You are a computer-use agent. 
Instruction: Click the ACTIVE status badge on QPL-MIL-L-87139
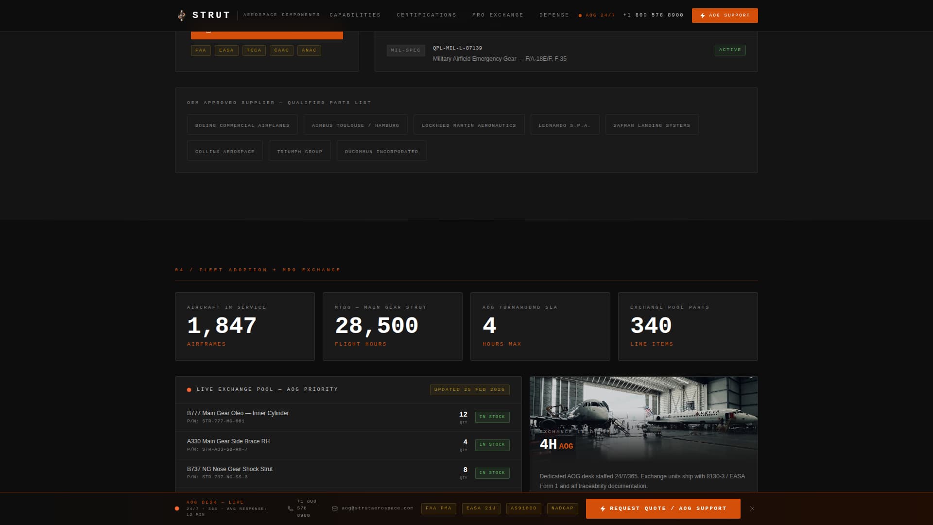[x=730, y=50]
